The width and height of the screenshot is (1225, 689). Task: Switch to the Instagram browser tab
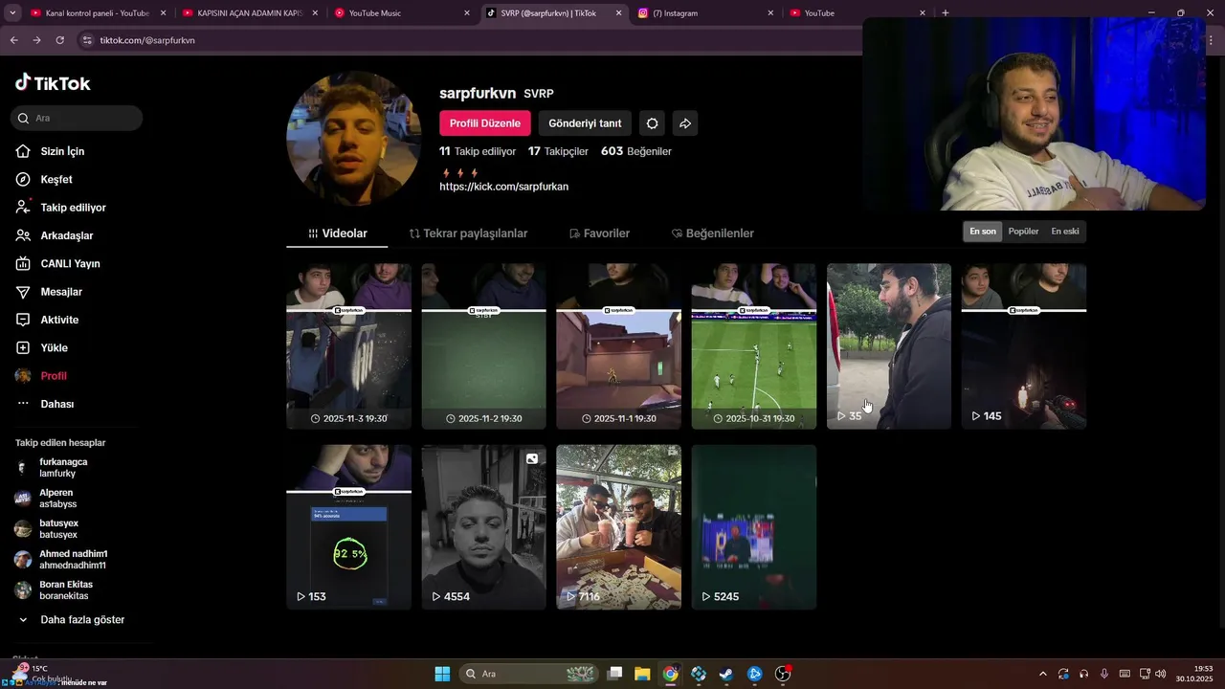(705, 13)
